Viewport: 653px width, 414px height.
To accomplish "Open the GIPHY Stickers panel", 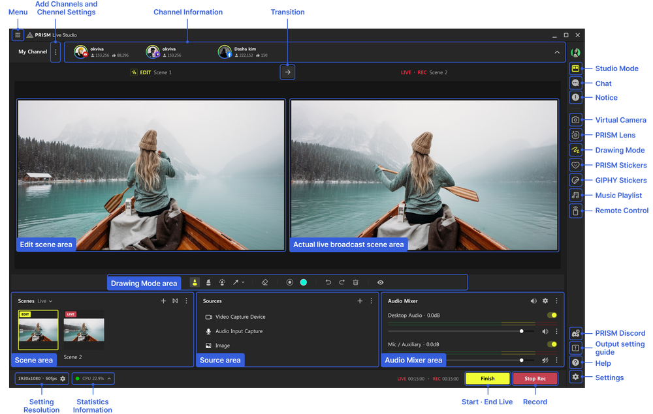I will click(x=575, y=180).
